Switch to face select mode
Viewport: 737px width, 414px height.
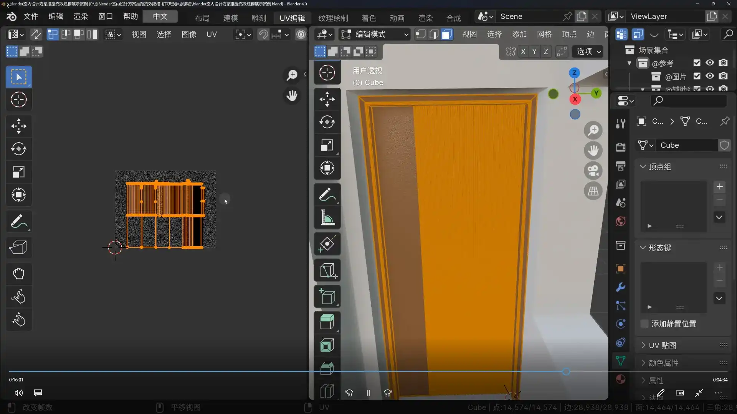(x=446, y=34)
